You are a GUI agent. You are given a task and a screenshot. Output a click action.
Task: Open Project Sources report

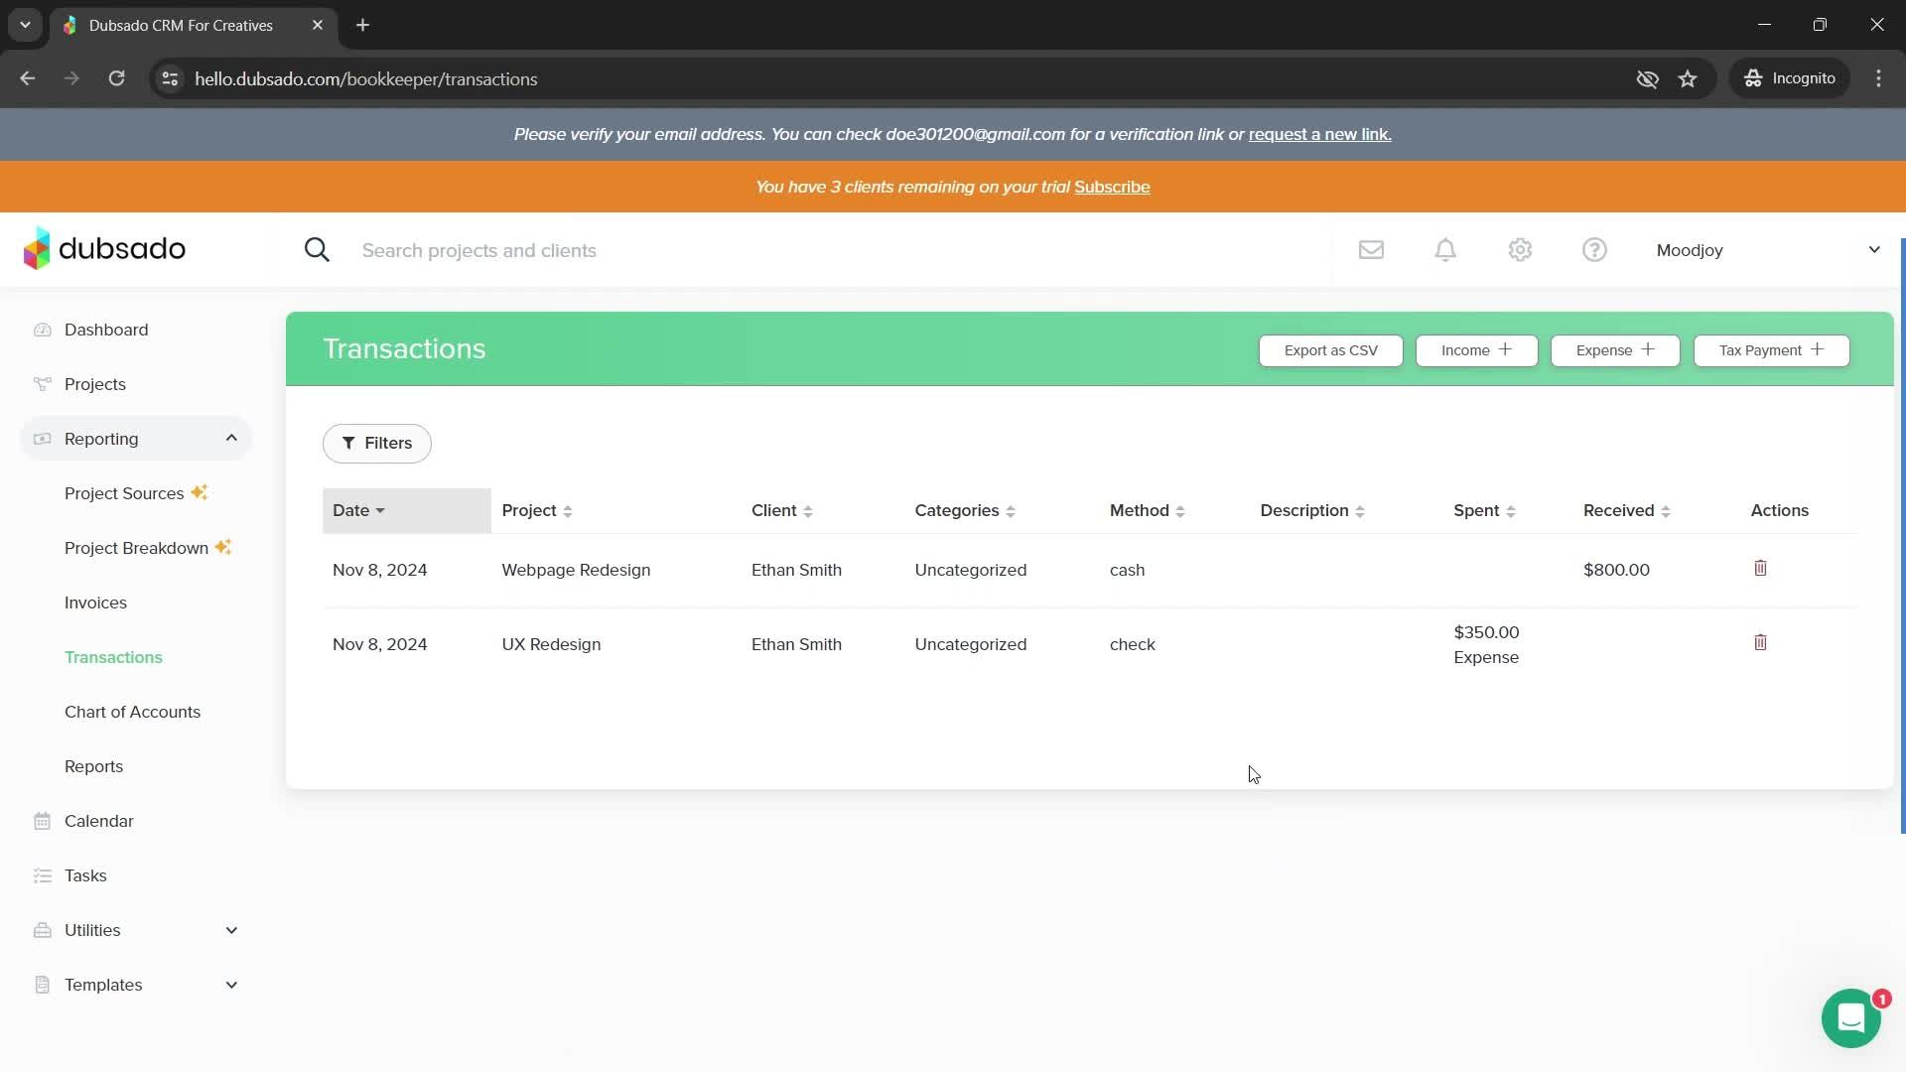124,493
